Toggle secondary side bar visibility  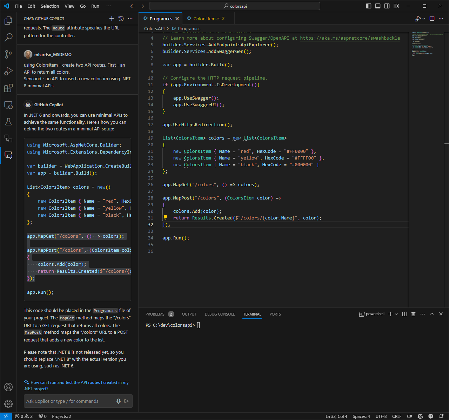(x=387, y=6)
